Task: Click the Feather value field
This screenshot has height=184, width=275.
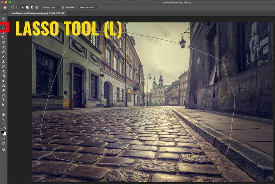Action: click(55, 7)
